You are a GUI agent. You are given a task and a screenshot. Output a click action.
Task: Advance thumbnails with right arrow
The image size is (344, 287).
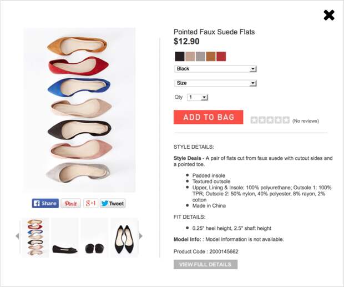141,236
